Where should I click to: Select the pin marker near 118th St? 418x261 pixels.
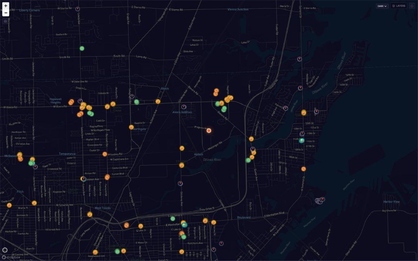(302, 133)
